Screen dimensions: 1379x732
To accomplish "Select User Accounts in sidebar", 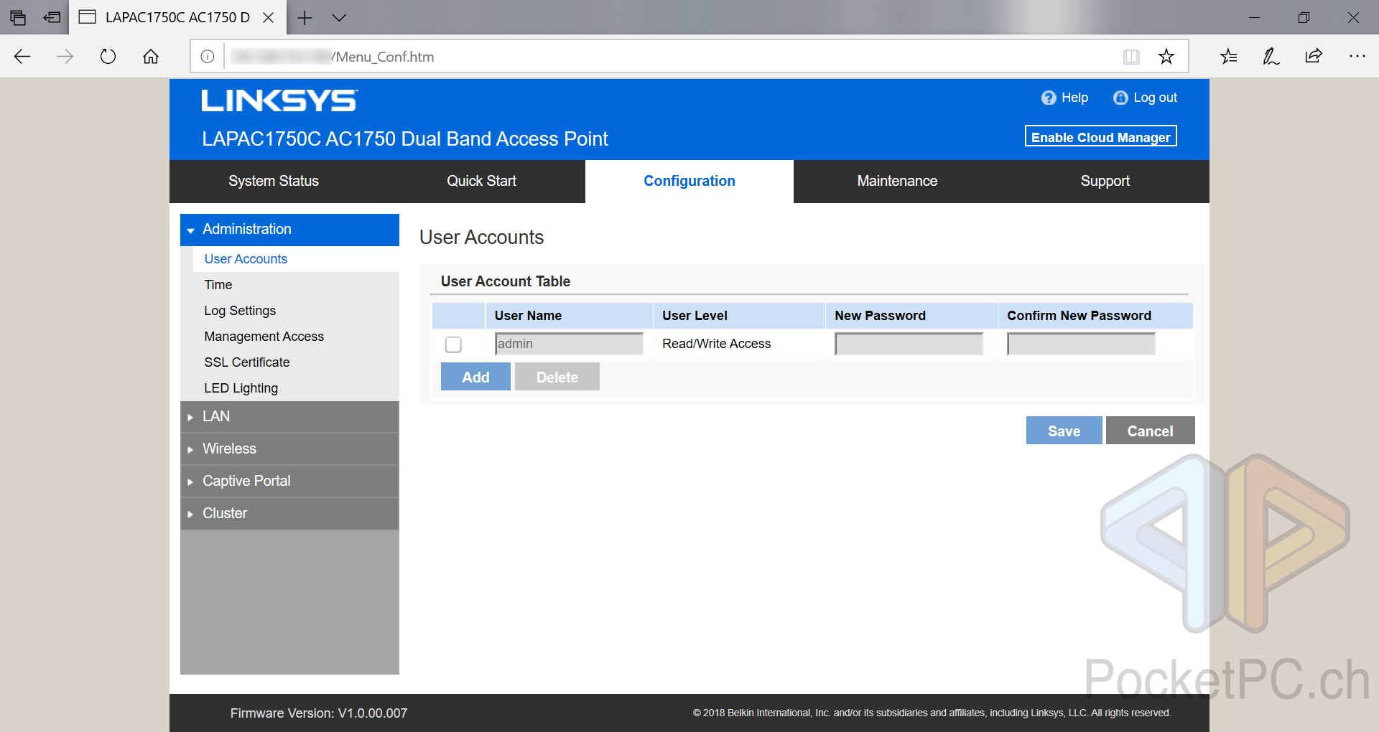I will pyautogui.click(x=246, y=259).
